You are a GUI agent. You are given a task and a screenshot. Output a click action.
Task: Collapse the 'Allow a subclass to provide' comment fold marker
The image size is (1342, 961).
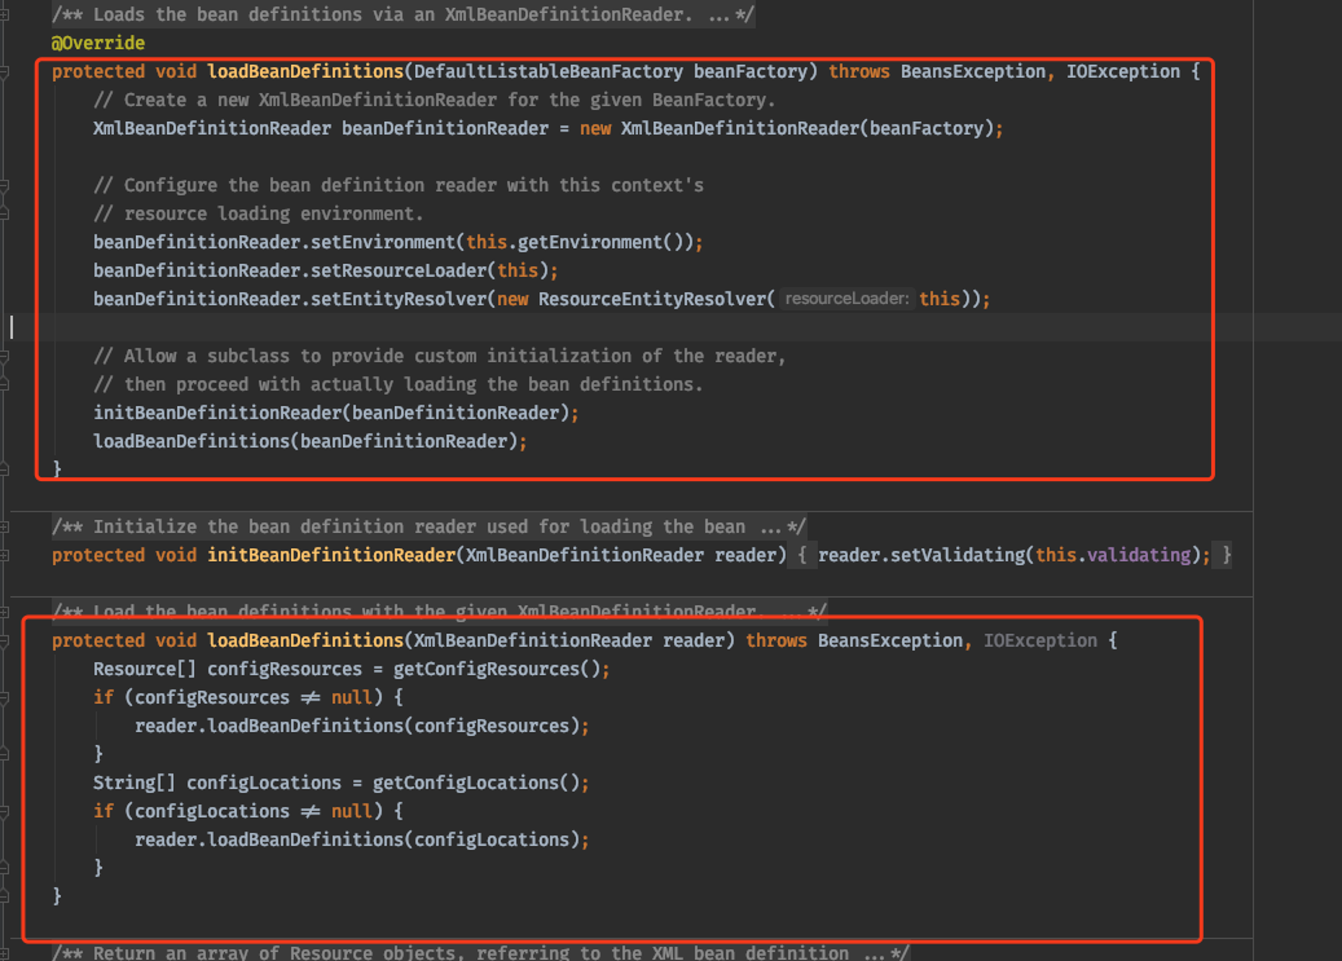[x=3, y=356]
